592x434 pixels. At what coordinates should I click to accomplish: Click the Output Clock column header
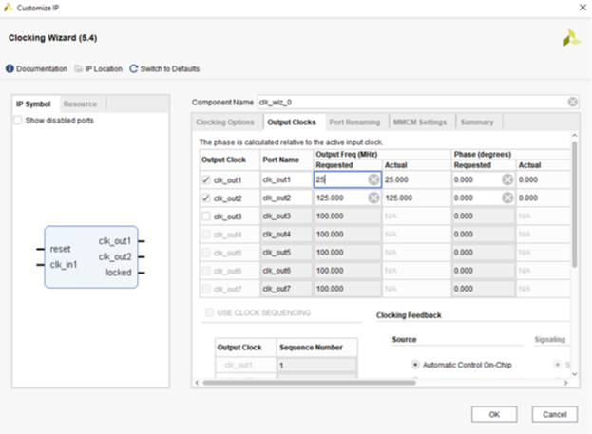(x=223, y=160)
